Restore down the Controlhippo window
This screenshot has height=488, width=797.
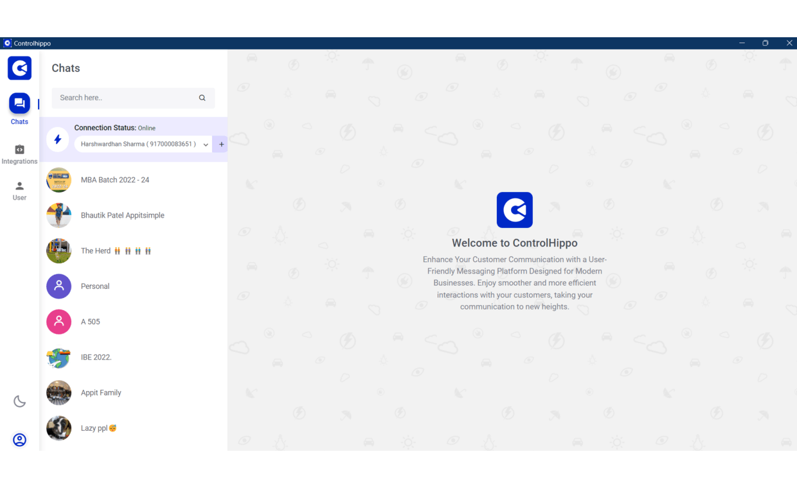coord(766,43)
